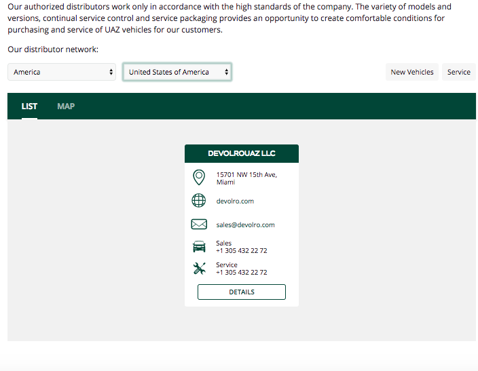Select the LIST tab

[x=29, y=106]
